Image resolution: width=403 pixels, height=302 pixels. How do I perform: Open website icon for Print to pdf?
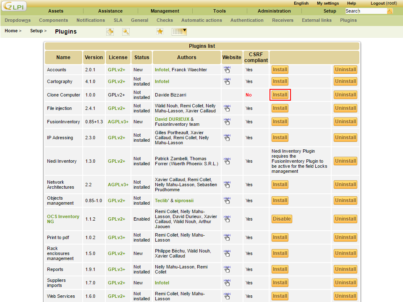pyautogui.click(x=227, y=237)
